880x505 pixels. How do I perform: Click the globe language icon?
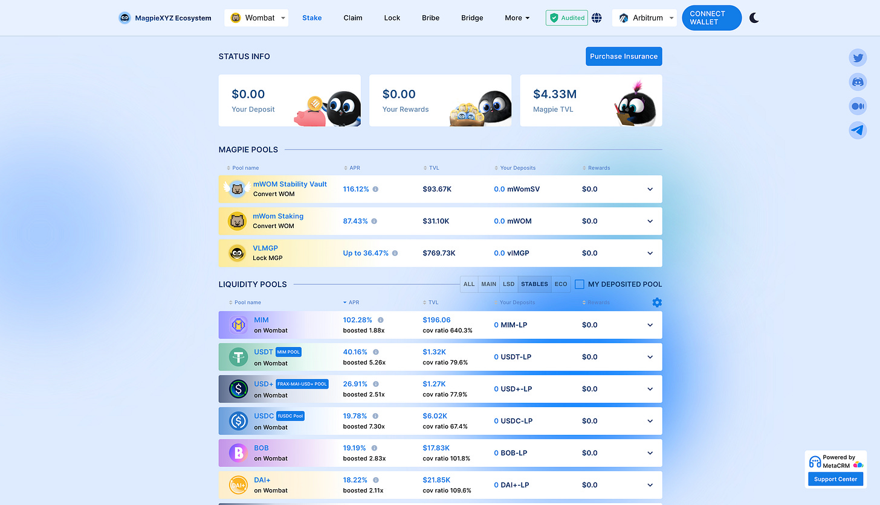coord(597,18)
